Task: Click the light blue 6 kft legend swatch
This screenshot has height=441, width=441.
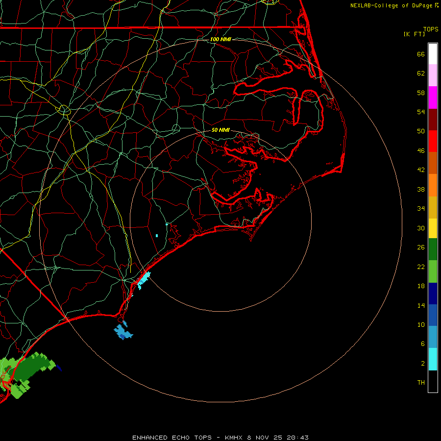Action: click(x=433, y=337)
